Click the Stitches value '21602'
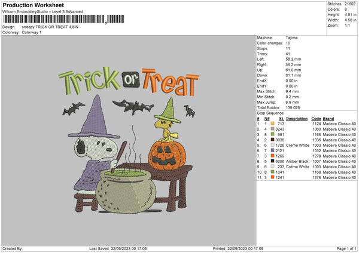359x253 pixels. 350,4
